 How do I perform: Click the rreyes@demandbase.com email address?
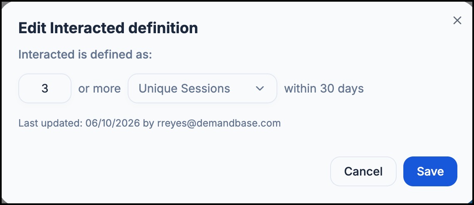click(219, 123)
